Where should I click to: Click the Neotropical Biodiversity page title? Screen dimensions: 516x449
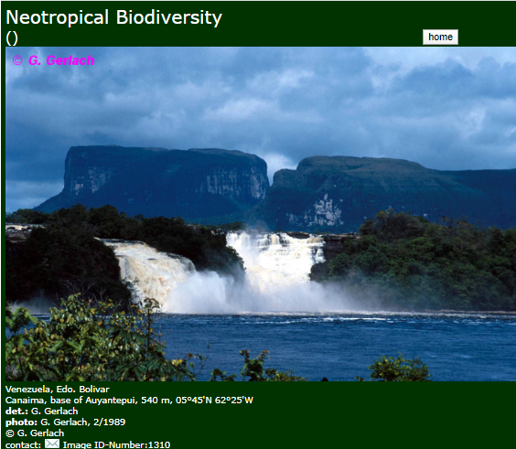[113, 17]
